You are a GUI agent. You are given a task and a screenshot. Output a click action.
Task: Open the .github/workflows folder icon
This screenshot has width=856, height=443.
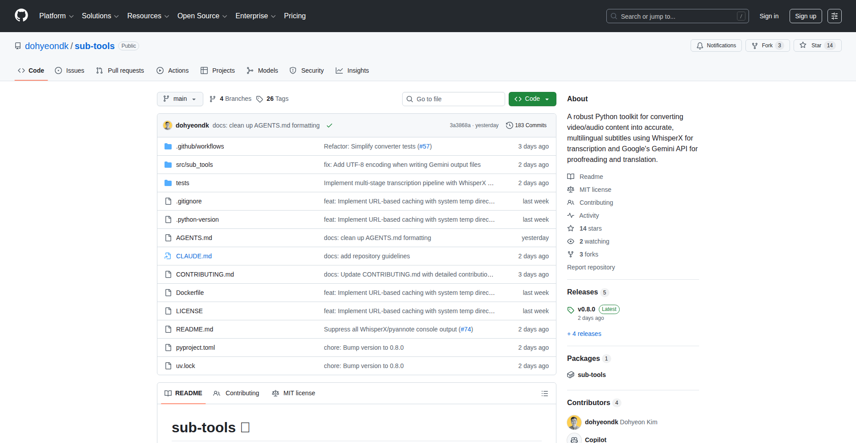168,146
